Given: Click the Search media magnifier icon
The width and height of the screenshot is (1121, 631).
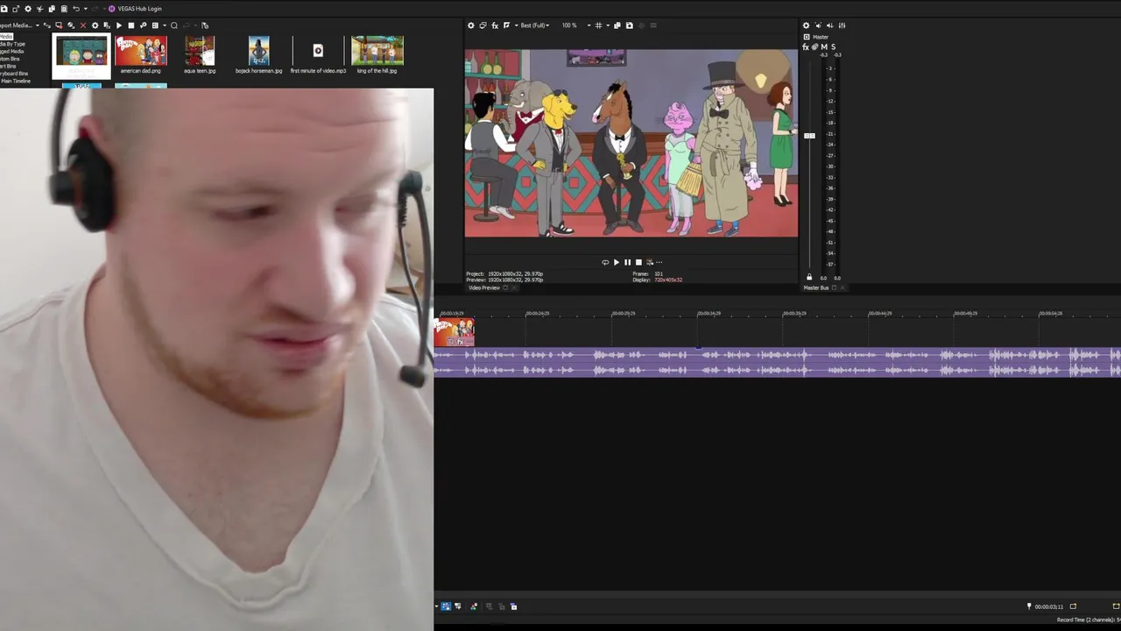Looking at the screenshot, I should click(174, 25).
